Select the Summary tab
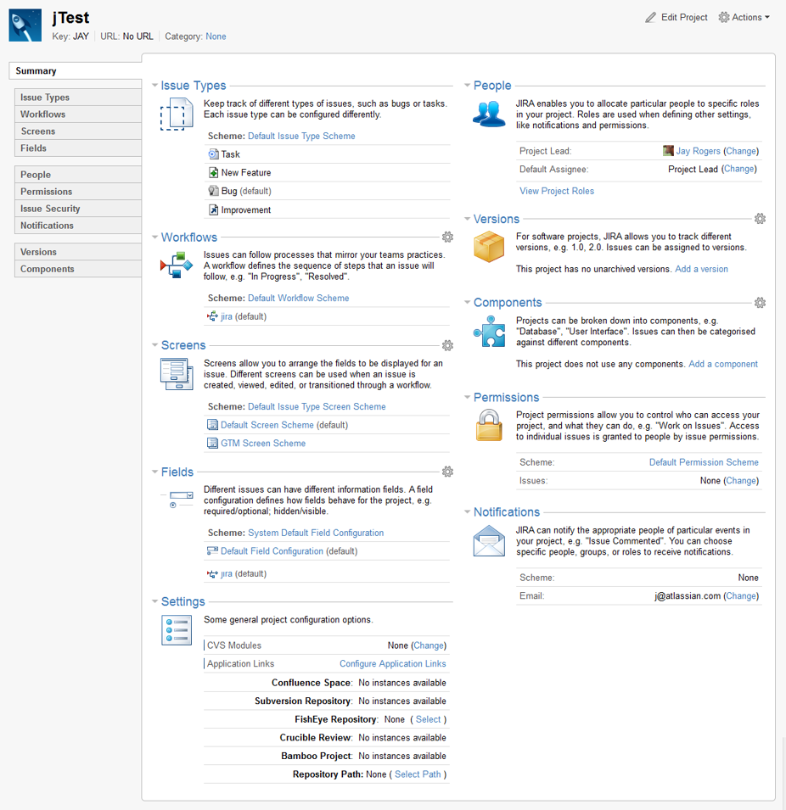Image resolution: width=786 pixels, height=810 pixels. pyautogui.click(x=76, y=70)
